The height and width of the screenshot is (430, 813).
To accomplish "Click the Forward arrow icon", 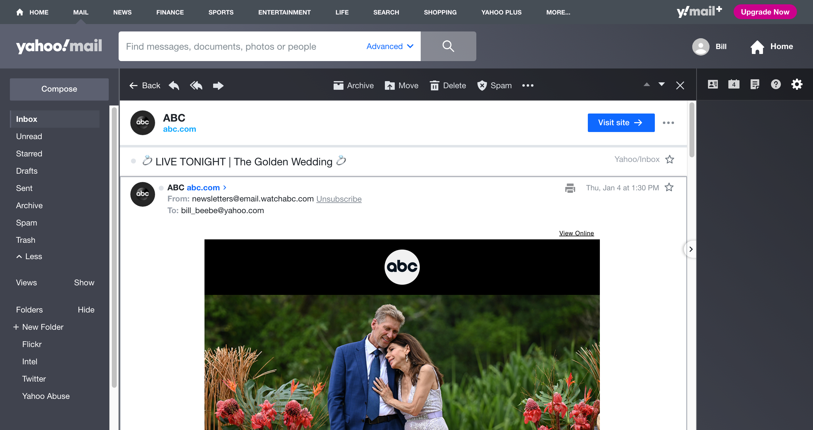I will coord(218,85).
